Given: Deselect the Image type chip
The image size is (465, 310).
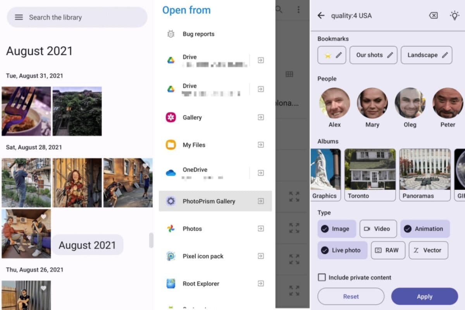Looking at the screenshot, I should coord(337,229).
